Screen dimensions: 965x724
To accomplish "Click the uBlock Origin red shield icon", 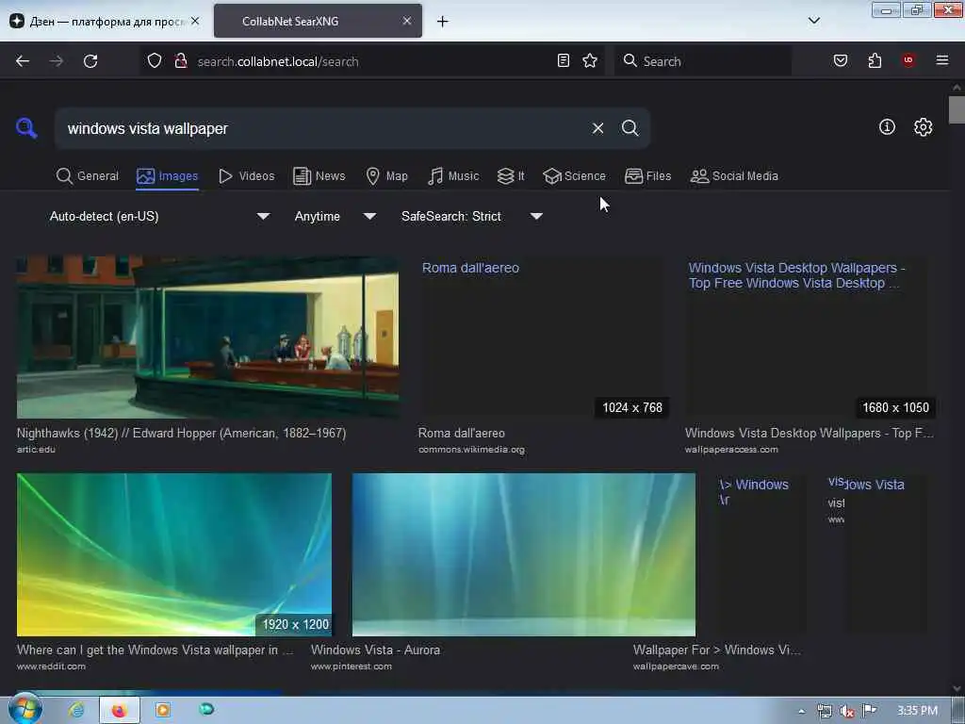I will (x=908, y=59).
